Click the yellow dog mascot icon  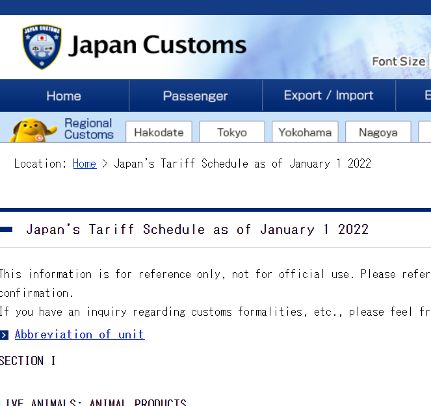tap(33, 130)
